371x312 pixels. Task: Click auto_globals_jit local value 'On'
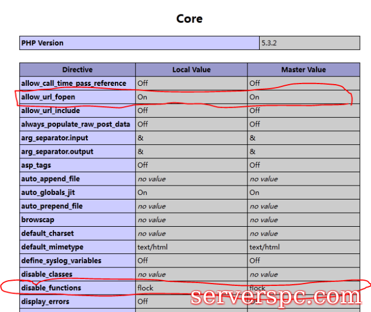pos(143,193)
